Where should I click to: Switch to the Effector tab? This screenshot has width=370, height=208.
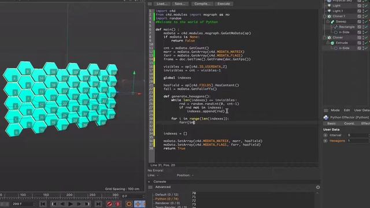(x=365, y=124)
